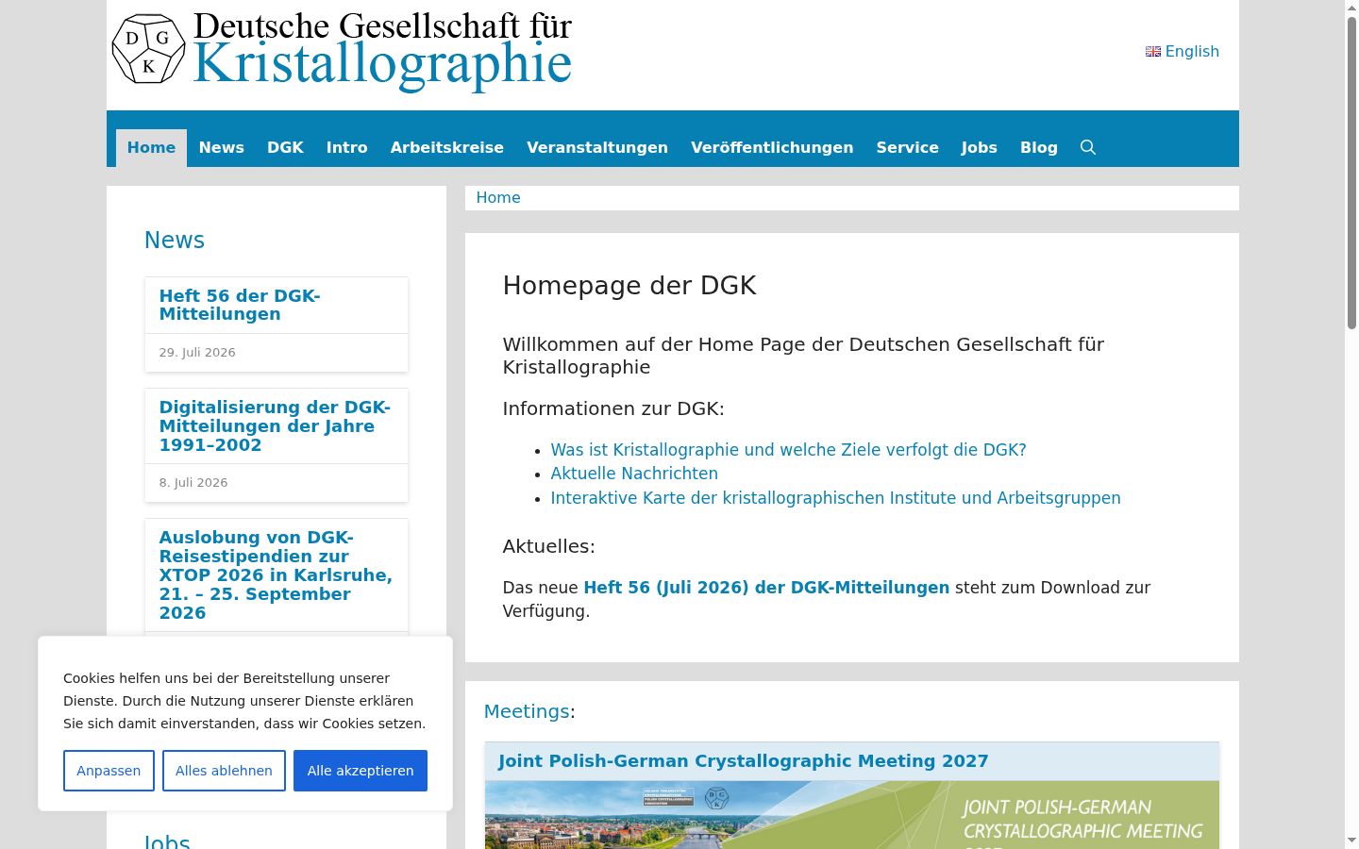Click the Polish-German meeting banner image

(851, 815)
